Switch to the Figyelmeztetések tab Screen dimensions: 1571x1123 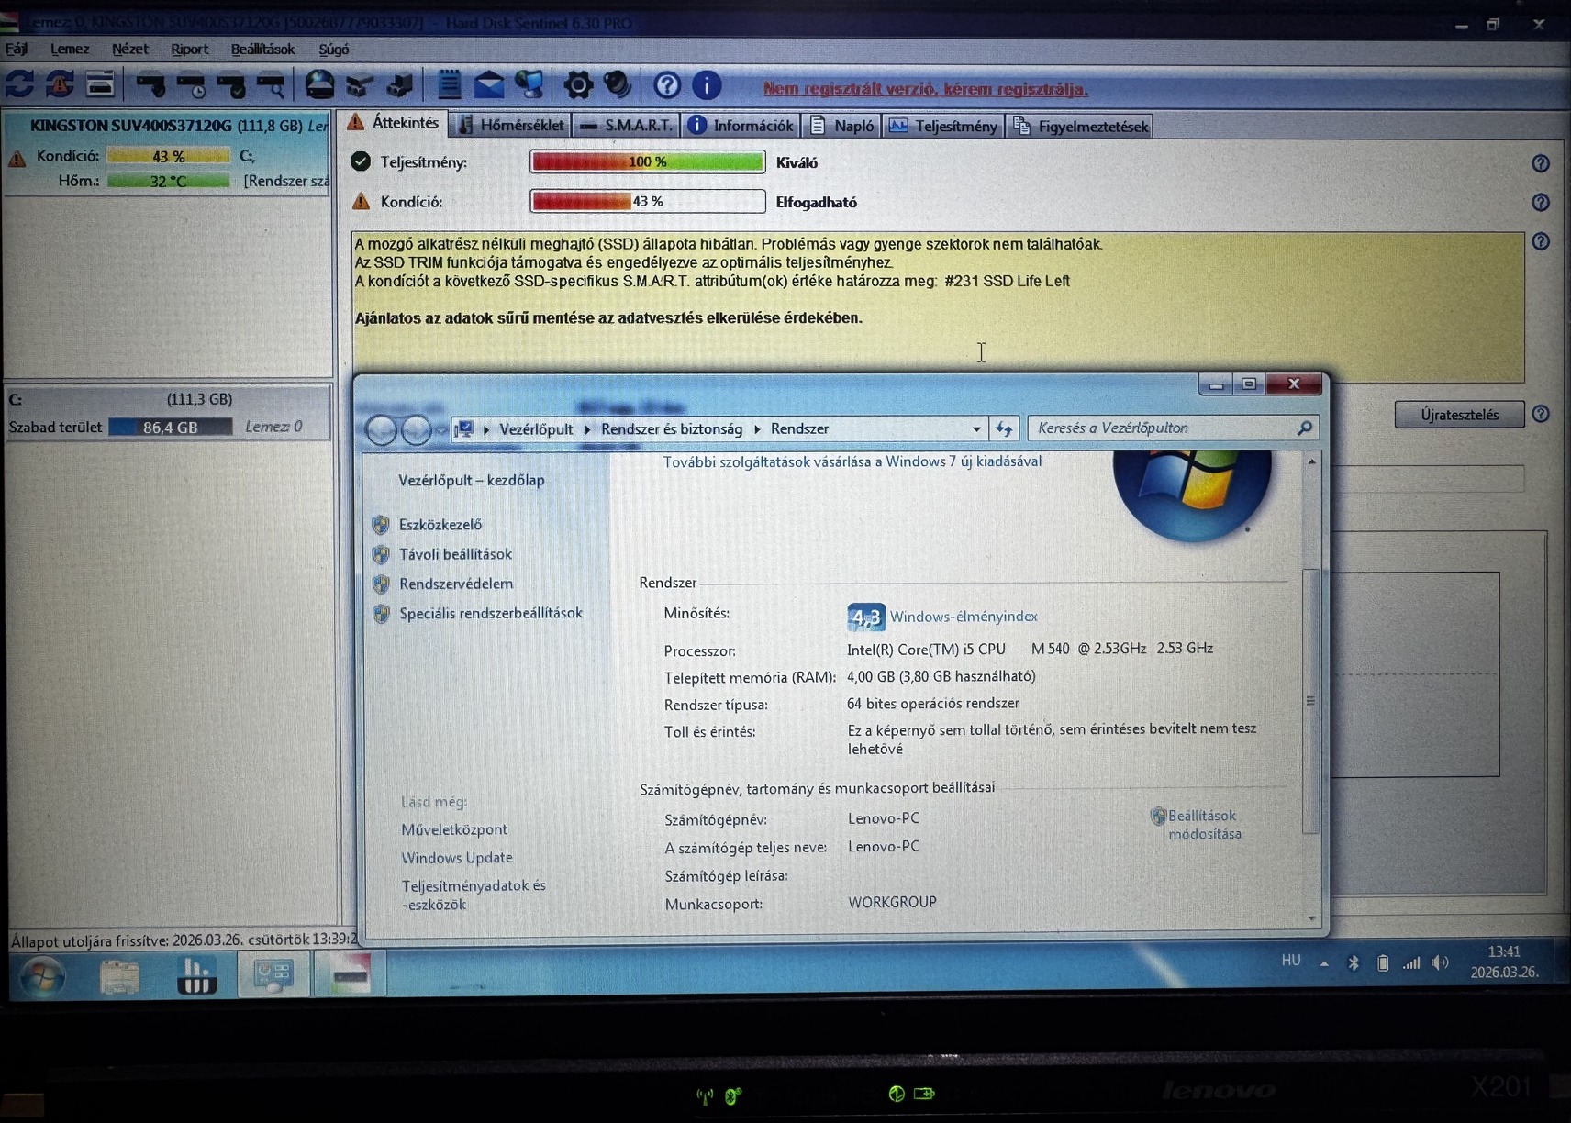(x=1080, y=126)
